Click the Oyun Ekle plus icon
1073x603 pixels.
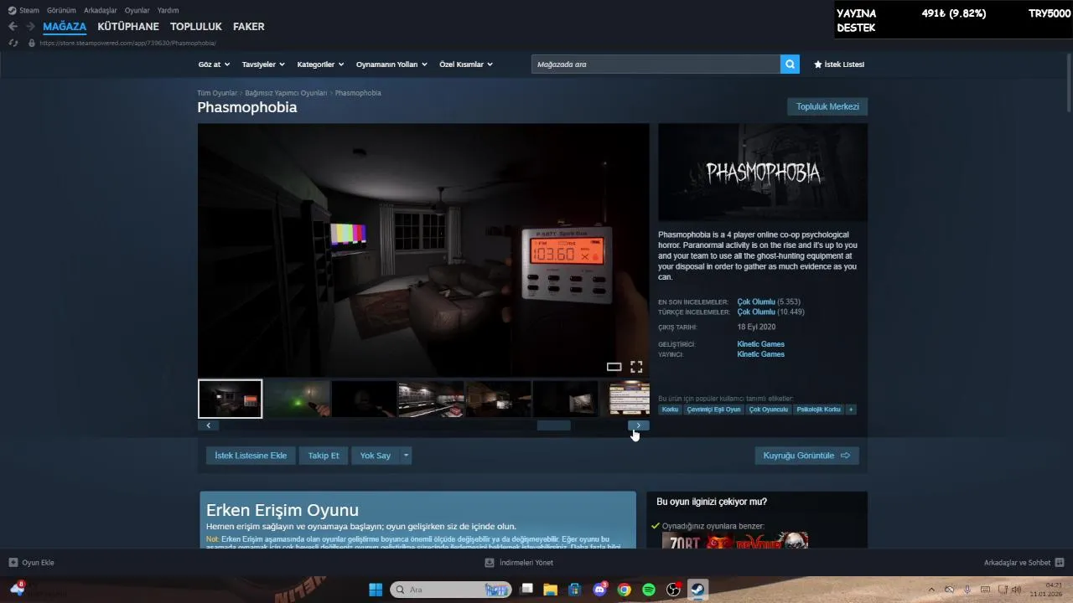[13, 563]
